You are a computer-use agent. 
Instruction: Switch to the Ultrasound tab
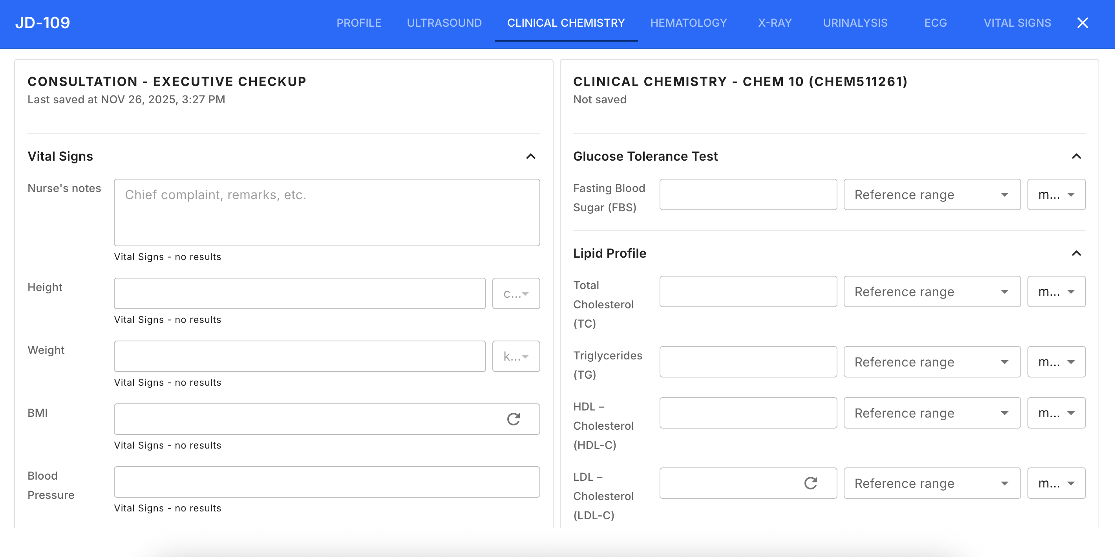click(x=444, y=23)
